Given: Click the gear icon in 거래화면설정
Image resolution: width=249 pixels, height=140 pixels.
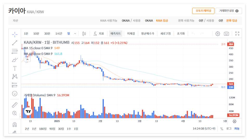Looking at the screenshot, I should (x=237, y=11).
